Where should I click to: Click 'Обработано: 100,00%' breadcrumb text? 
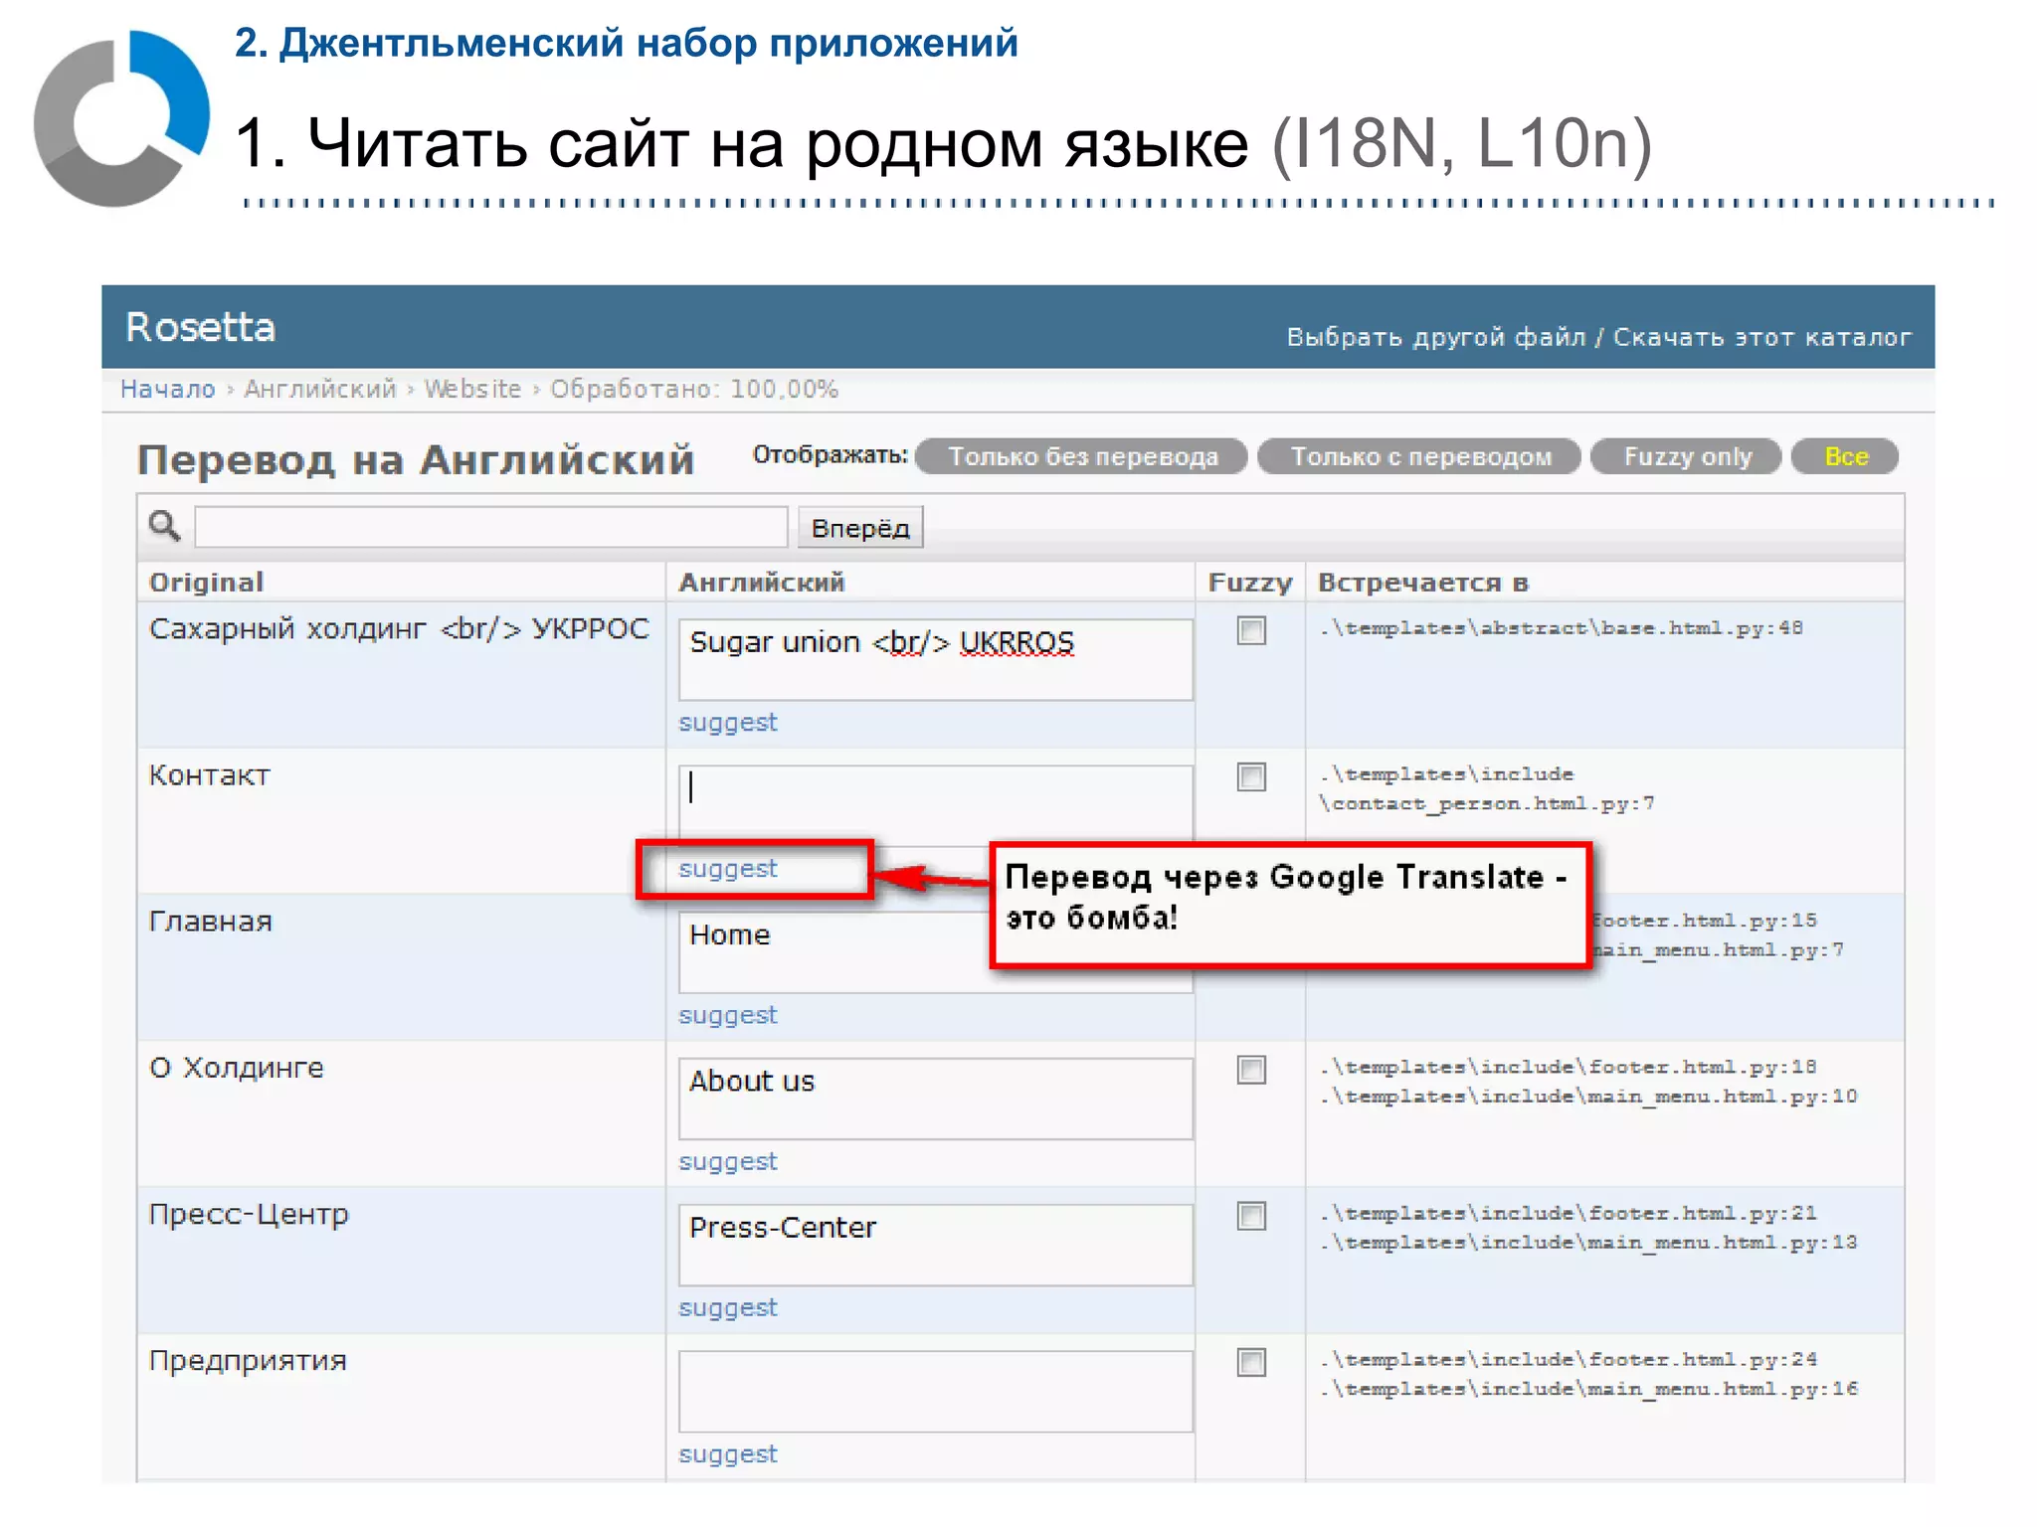pyautogui.click(x=694, y=389)
